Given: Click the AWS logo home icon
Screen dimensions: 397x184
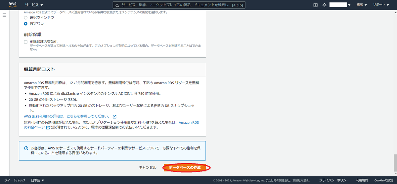Looking at the screenshot, I should tap(13, 5).
